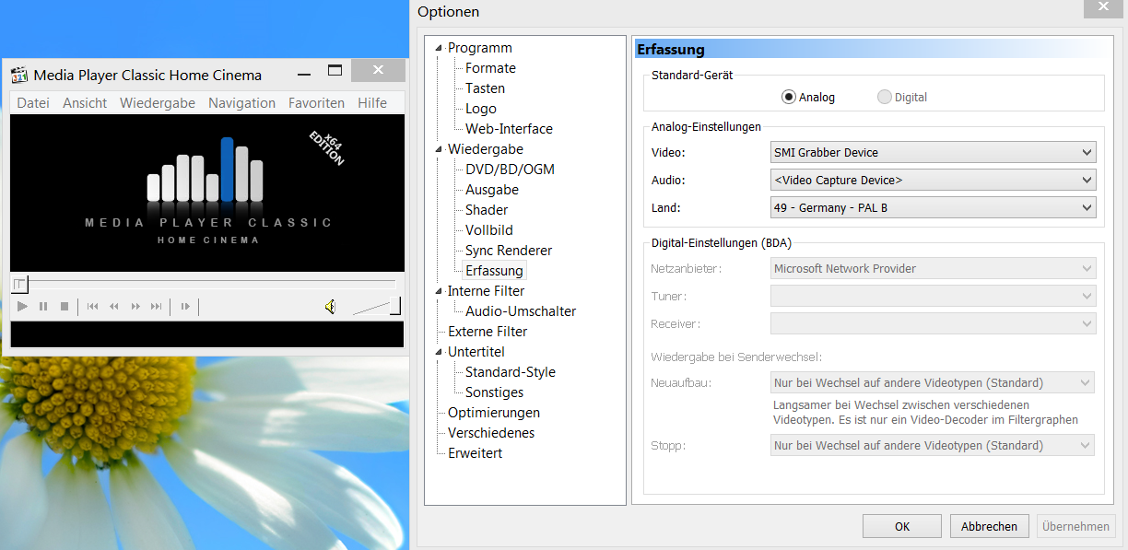Image resolution: width=1128 pixels, height=550 pixels.
Task: Select Vollbild in the options tree
Action: tap(489, 230)
